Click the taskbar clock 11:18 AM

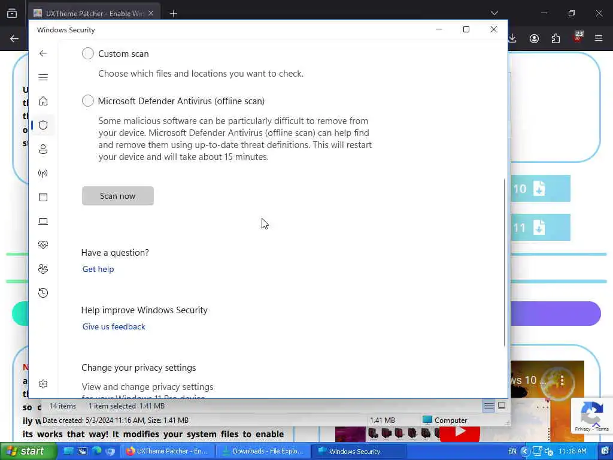point(572,451)
